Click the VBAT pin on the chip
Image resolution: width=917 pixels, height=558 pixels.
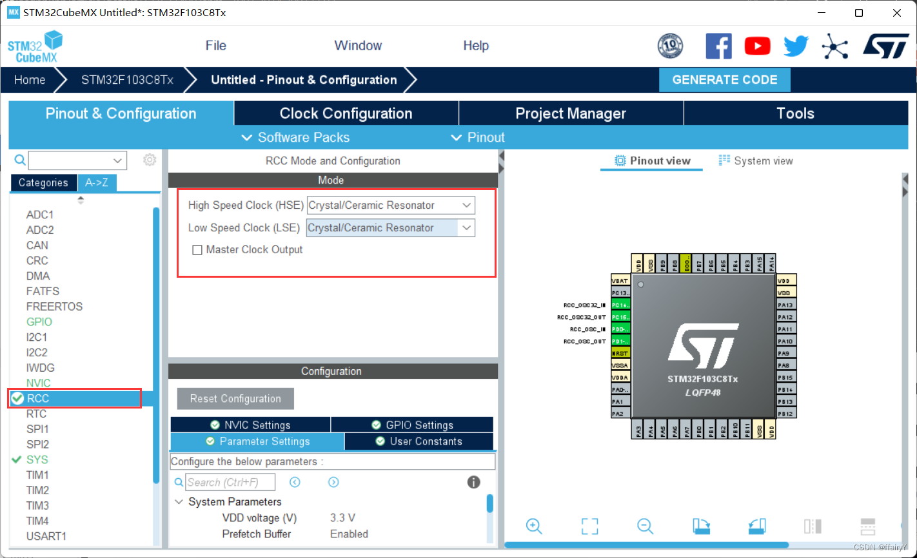tap(620, 280)
